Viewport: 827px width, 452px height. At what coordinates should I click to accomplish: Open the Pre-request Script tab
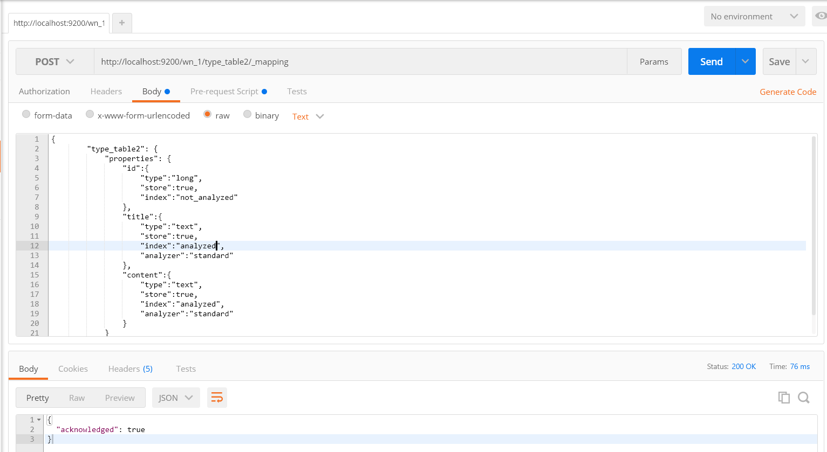tap(229, 92)
